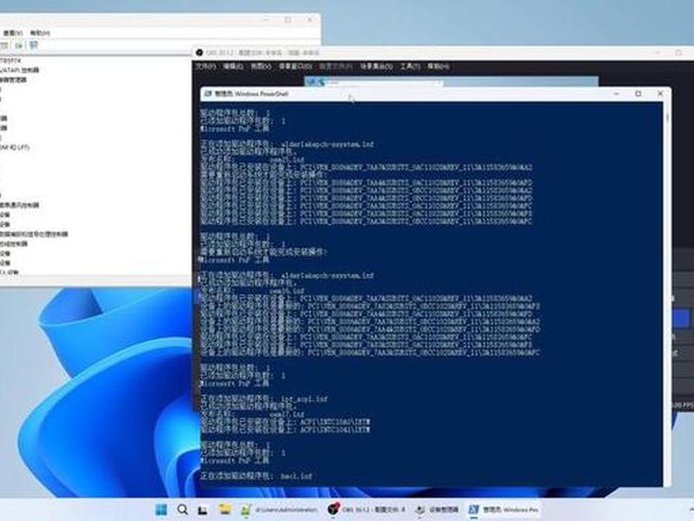Open File Explorer from the taskbar
The width and height of the screenshot is (694, 521).
point(225,509)
